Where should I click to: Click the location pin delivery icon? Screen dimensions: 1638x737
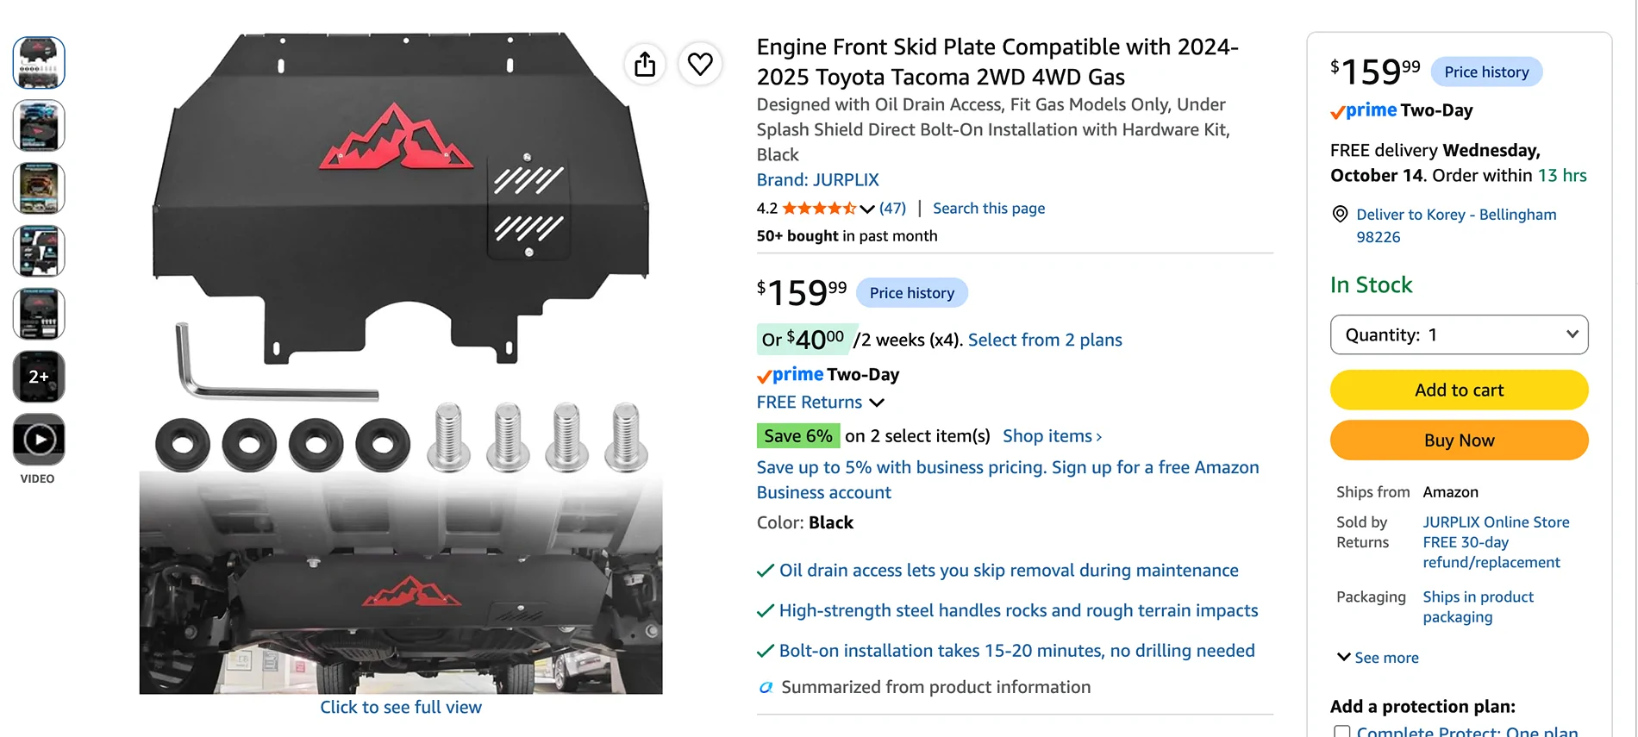coord(1340,214)
